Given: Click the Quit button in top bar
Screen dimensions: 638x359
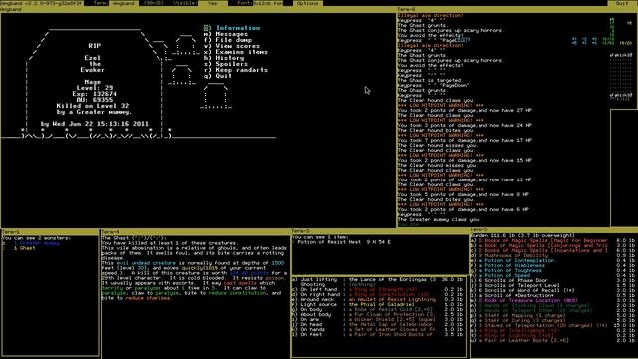Looking at the screenshot, I should tap(622, 3).
